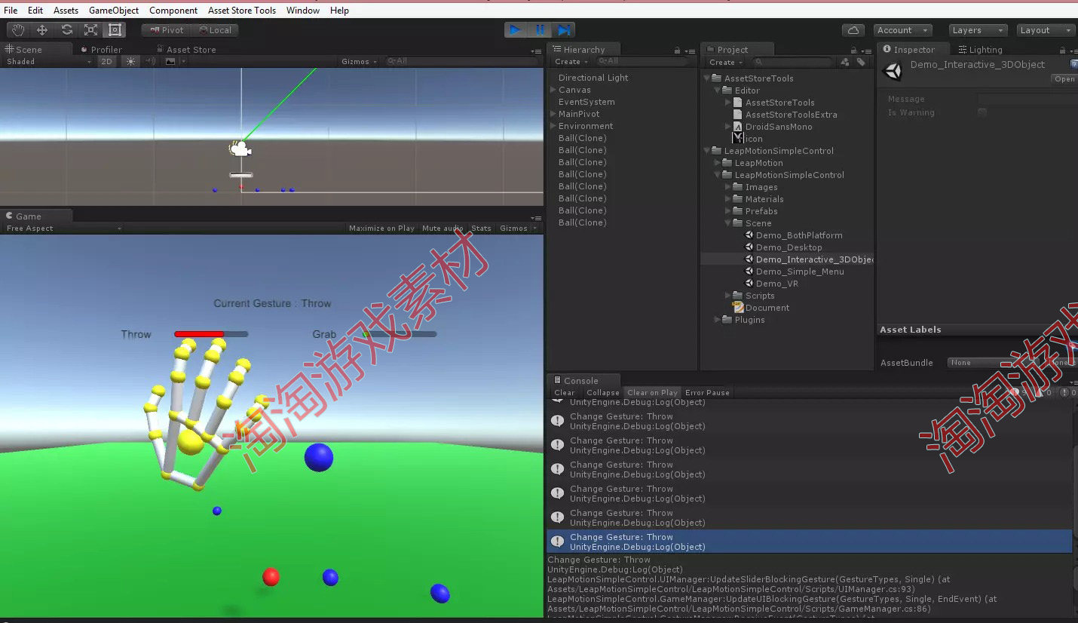This screenshot has width=1078, height=623.
Task: Select the Hand tool
Action: coord(18,30)
